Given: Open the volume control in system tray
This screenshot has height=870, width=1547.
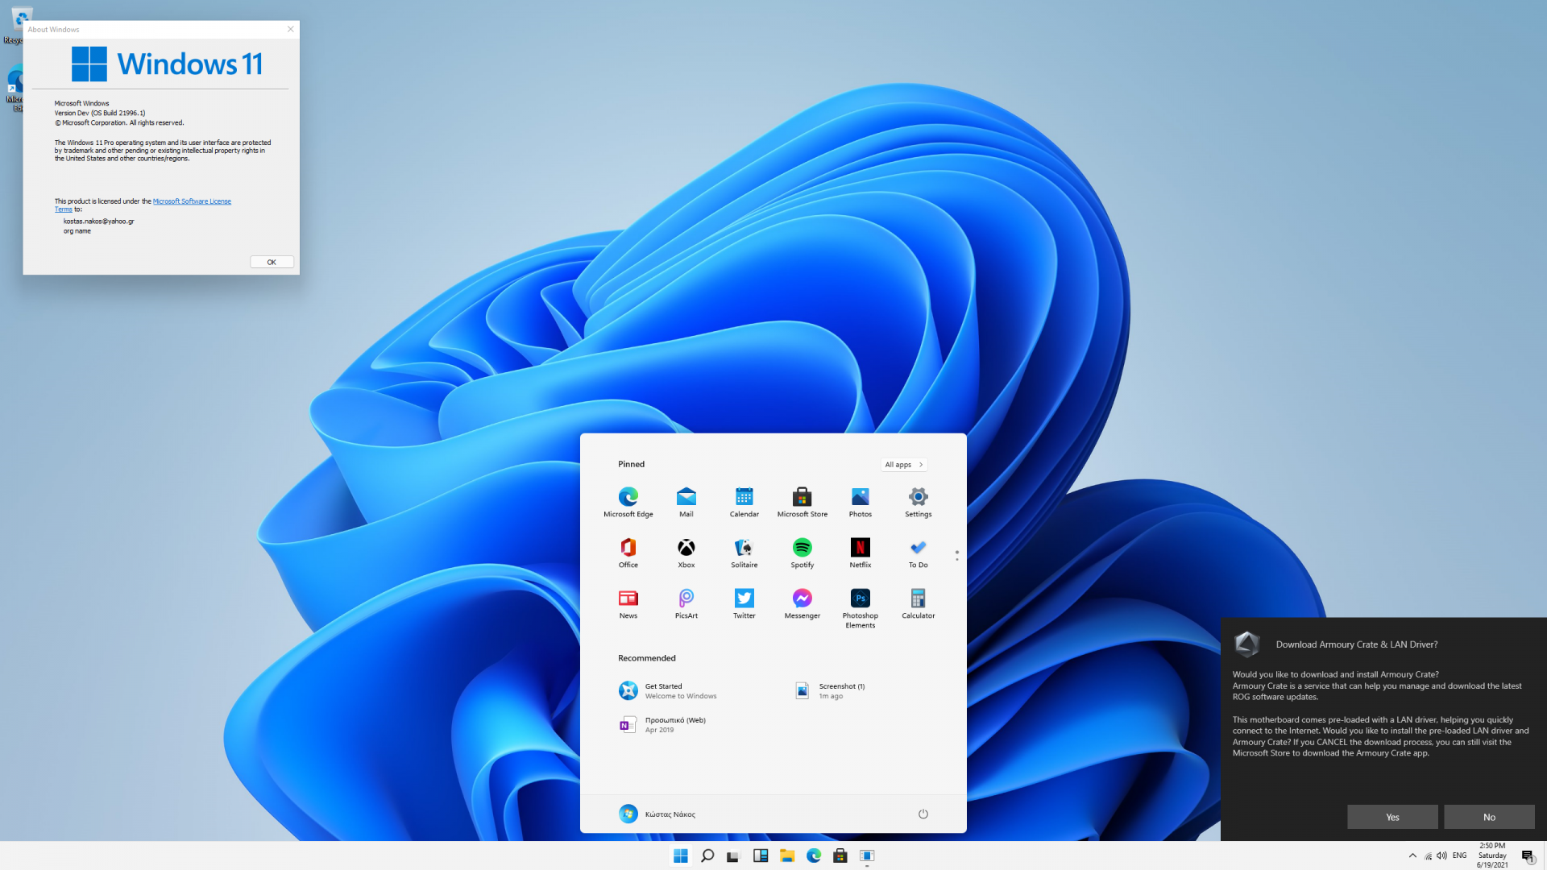Looking at the screenshot, I should (x=1441, y=855).
